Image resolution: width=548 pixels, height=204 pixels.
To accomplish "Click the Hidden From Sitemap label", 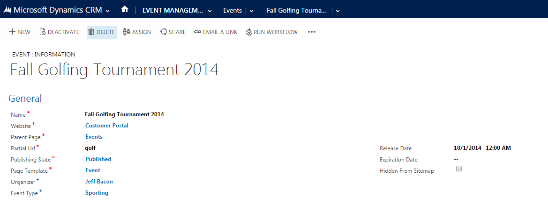I will pyautogui.click(x=407, y=171).
